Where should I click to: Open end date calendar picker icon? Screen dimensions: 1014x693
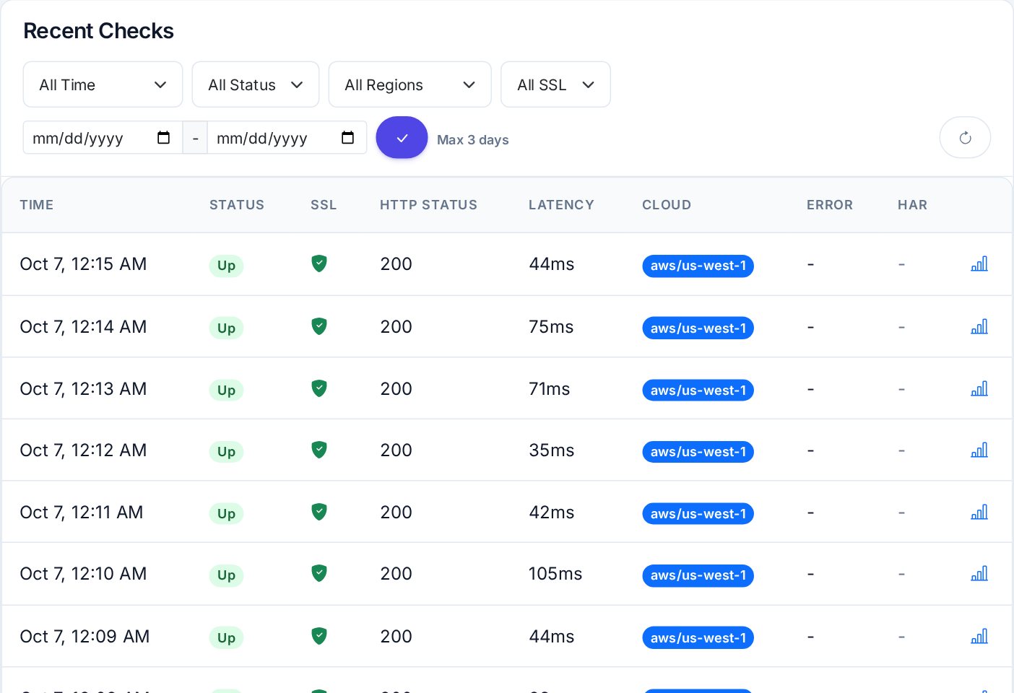coord(348,138)
